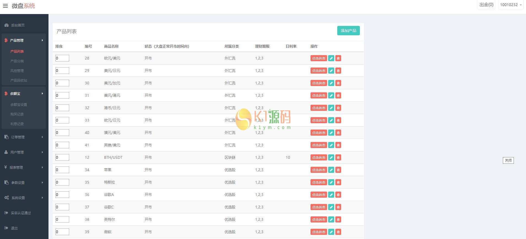This screenshot has width=526, height=239.
Task: Click edit pencil icon for 欧元/美元 row
Action: (331, 58)
